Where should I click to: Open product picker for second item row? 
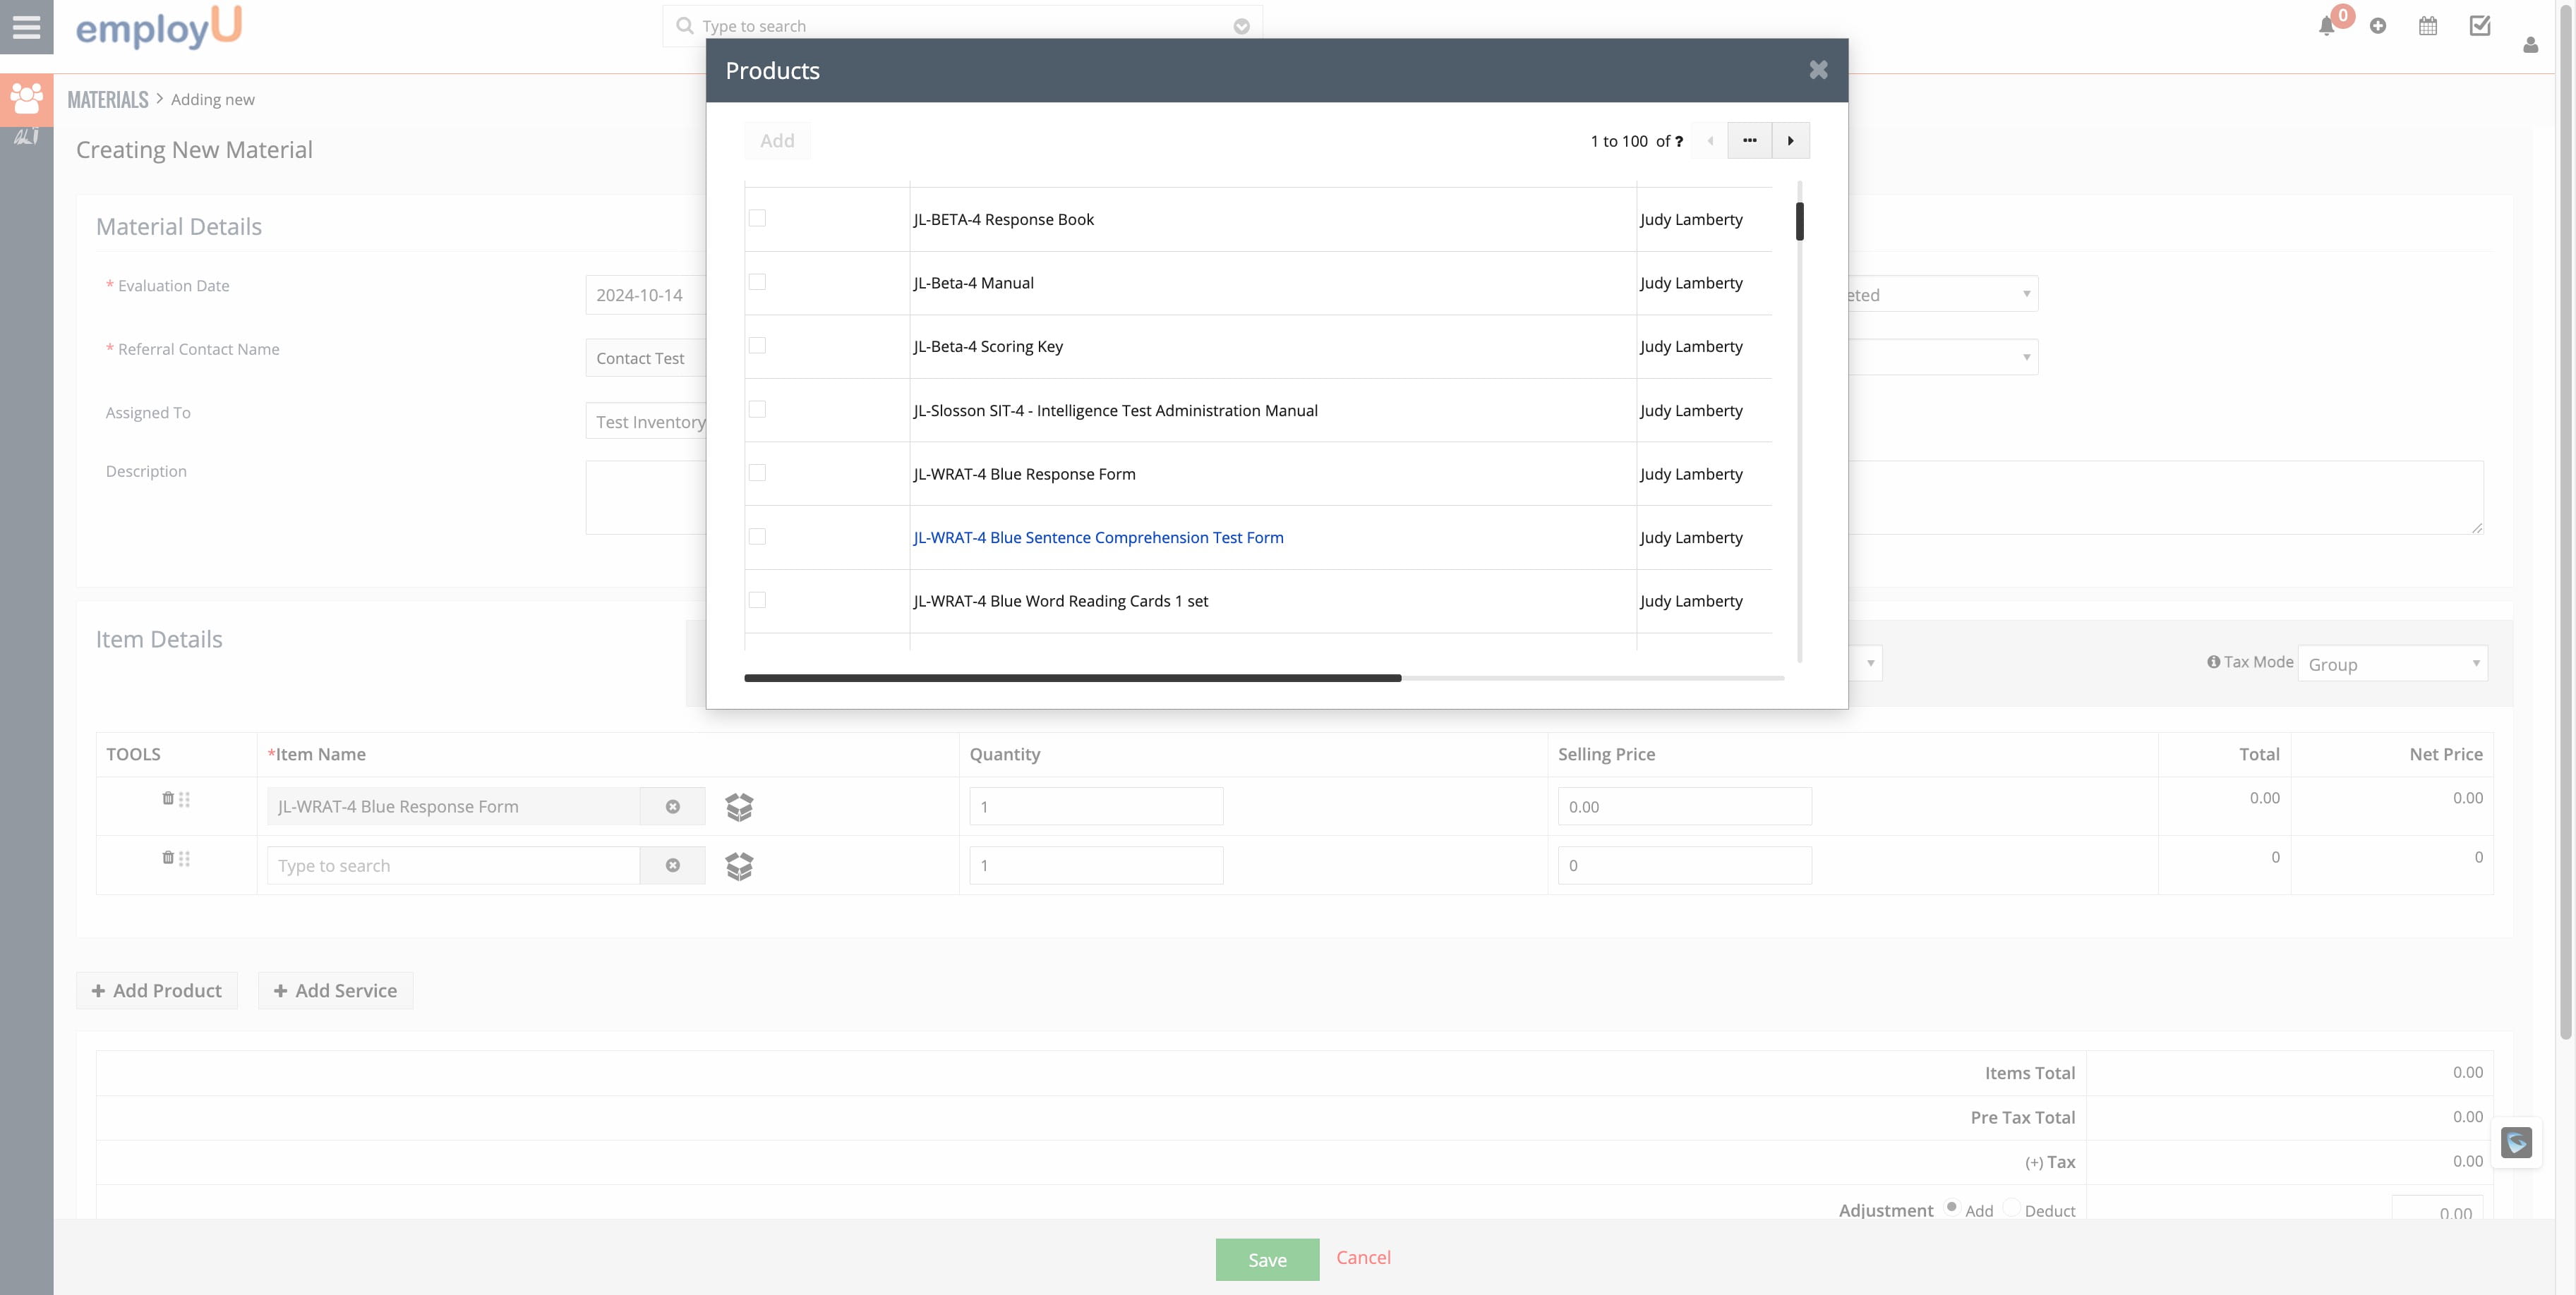pyautogui.click(x=739, y=865)
